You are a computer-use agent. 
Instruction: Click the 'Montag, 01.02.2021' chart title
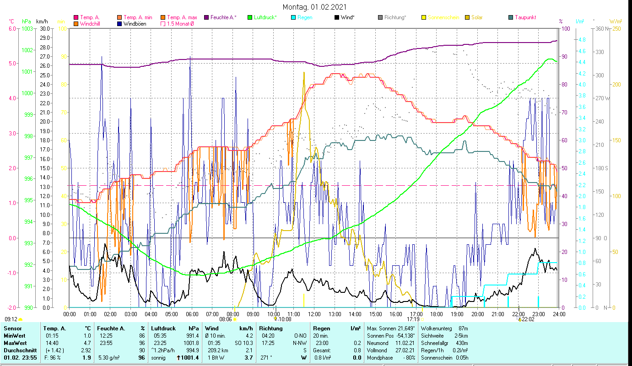click(314, 7)
